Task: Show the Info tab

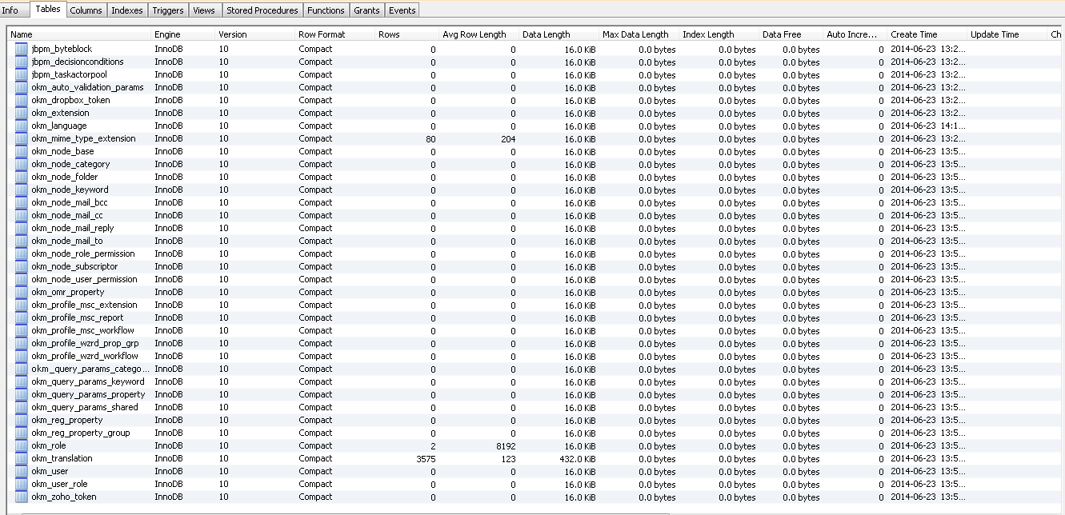Action: coord(10,10)
